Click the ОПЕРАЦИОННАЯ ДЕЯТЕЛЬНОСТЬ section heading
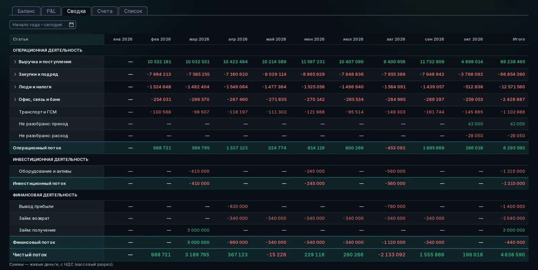 click(47, 50)
